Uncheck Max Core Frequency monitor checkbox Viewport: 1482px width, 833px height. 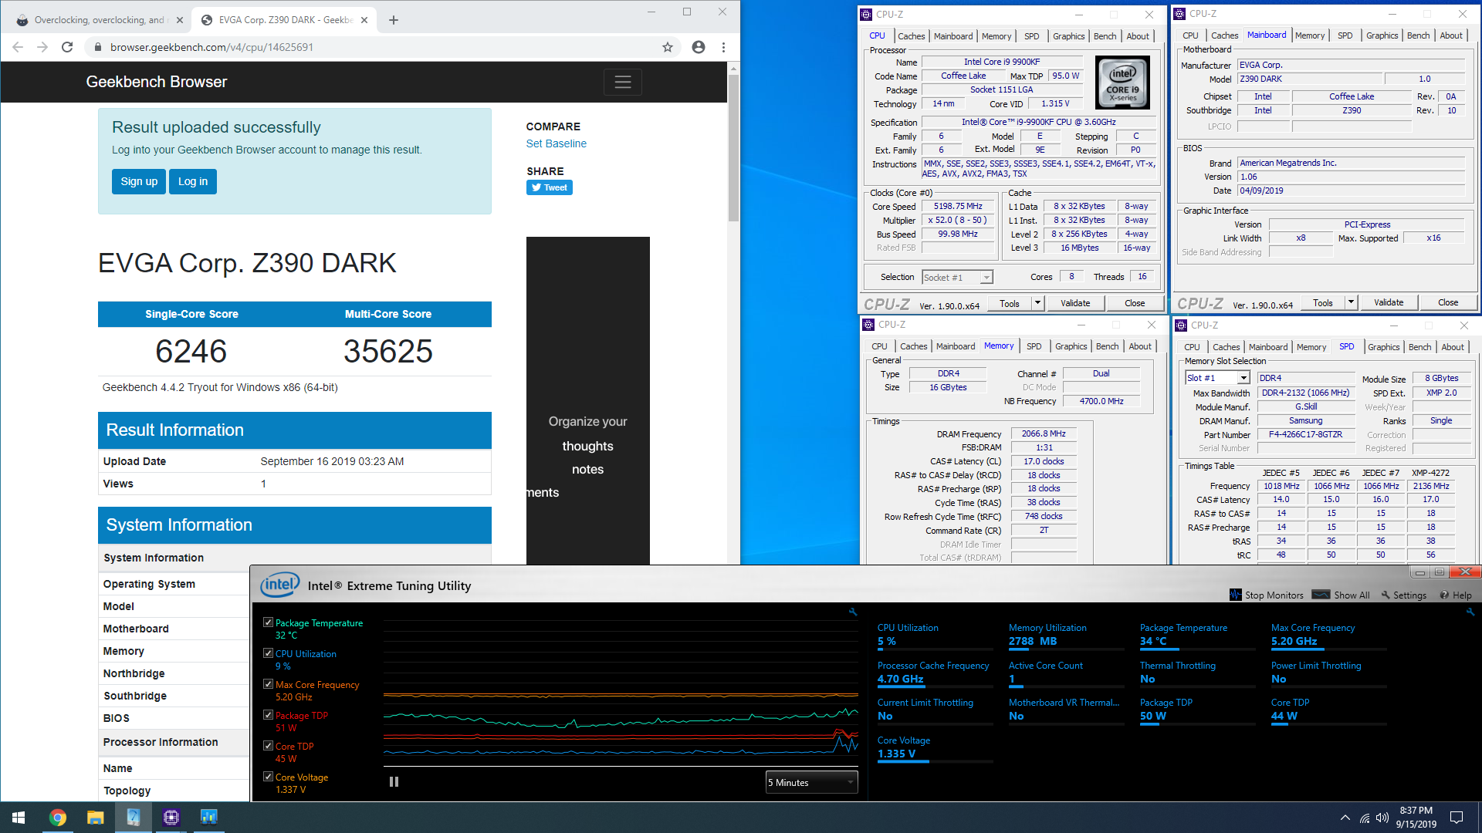click(268, 683)
